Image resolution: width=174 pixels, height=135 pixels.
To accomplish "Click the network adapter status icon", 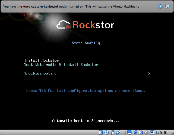I will (112, 132).
